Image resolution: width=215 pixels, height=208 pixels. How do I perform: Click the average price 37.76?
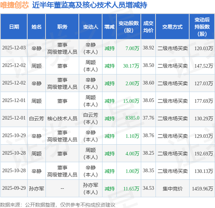(x=148, y=118)
